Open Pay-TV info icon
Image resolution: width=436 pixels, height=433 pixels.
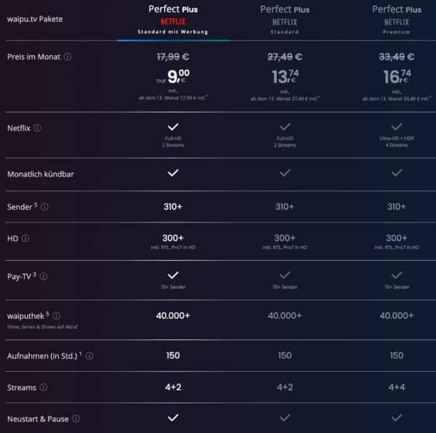pyautogui.click(x=45, y=276)
